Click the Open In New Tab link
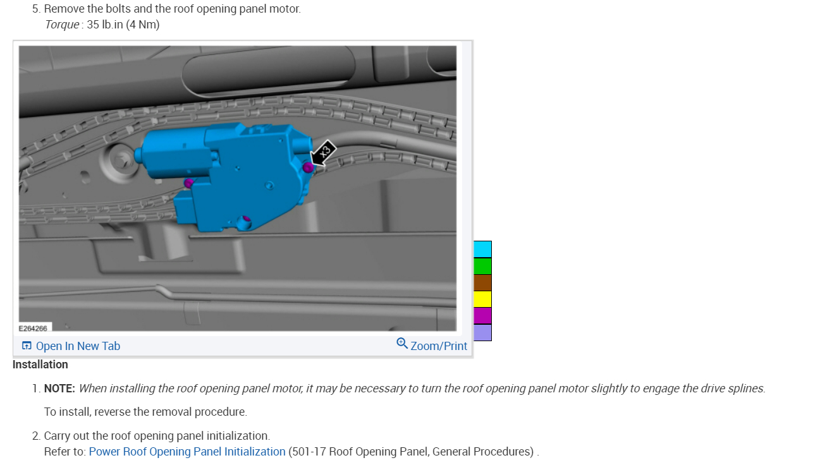813x465 pixels. 78,346
